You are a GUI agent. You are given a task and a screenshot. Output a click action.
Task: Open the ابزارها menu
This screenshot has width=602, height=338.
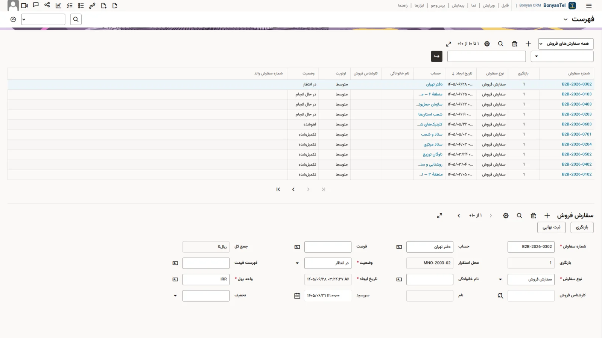(420, 6)
